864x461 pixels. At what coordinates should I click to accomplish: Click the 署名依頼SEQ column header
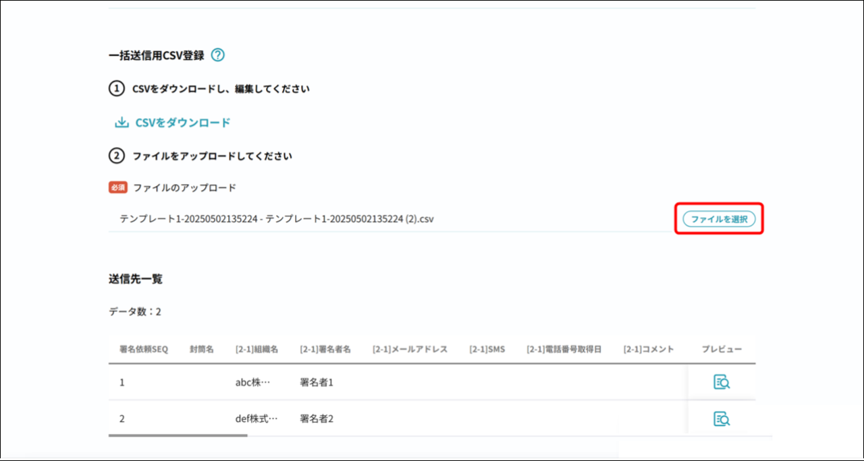(x=143, y=349)
